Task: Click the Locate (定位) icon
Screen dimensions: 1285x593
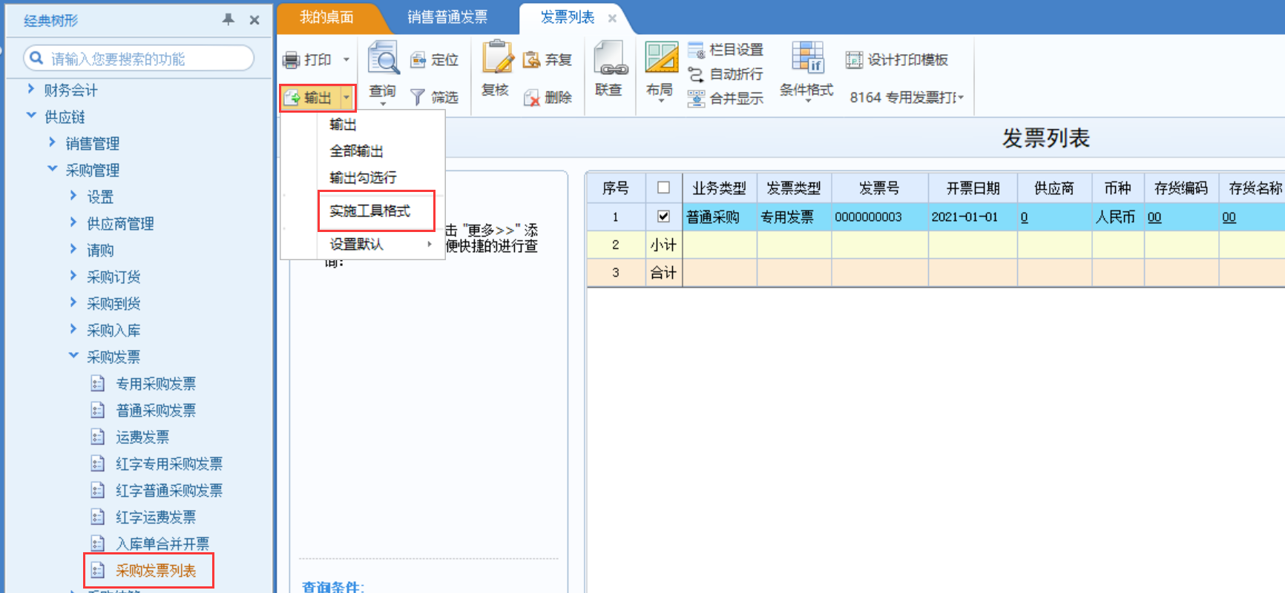Action: [x=418, y=60]
